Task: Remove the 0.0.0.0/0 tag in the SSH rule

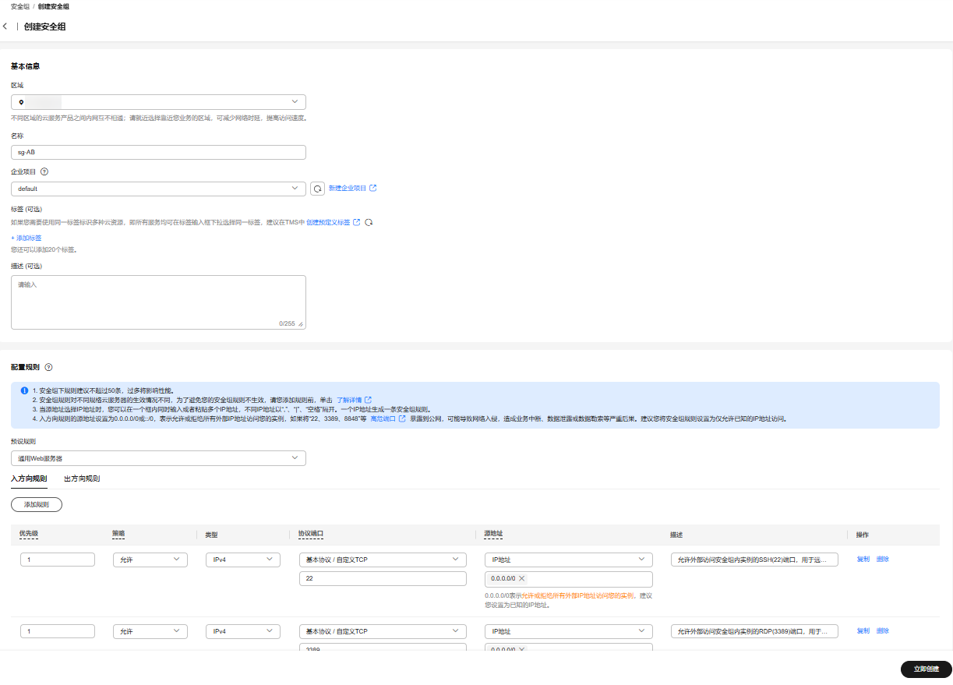Action: [x=522, y=579]
